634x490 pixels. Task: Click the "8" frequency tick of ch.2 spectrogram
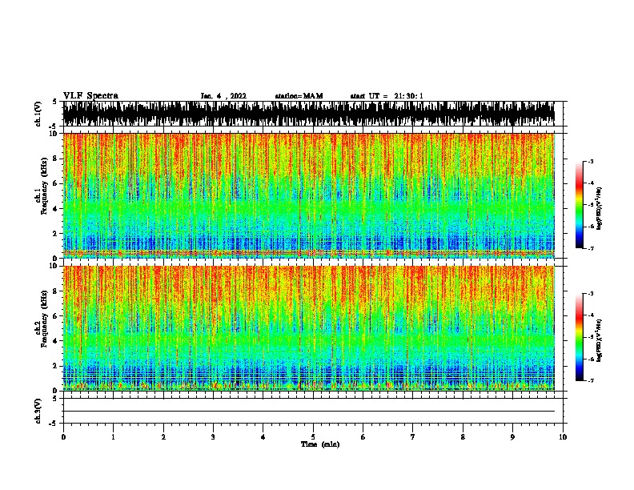coord(56,291)
